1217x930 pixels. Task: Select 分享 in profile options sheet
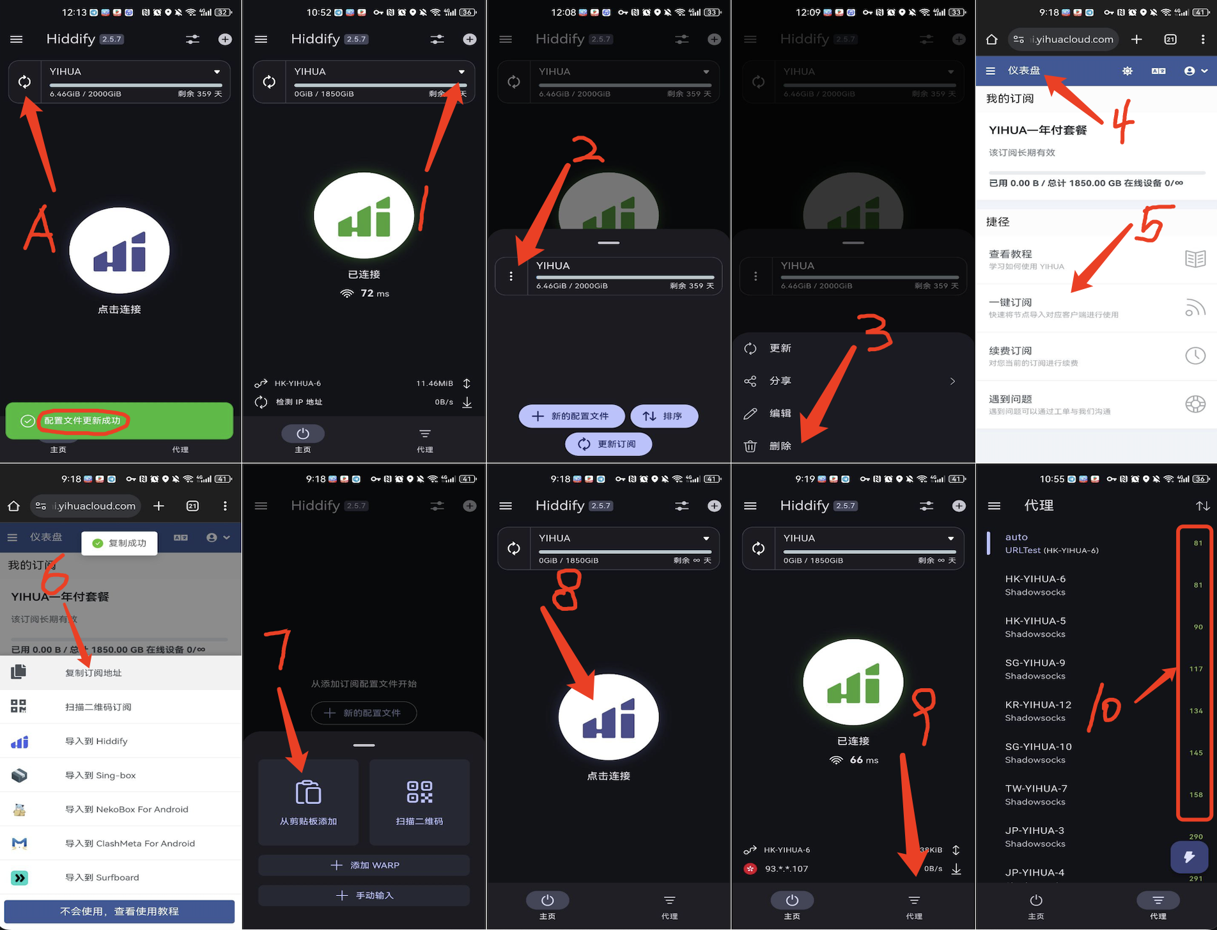tap(853, 381)
